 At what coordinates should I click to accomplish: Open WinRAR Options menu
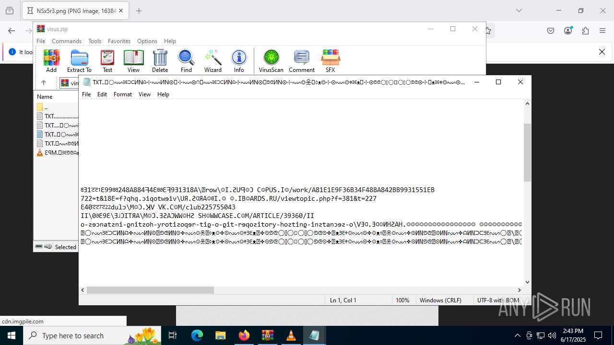[147, 41]
